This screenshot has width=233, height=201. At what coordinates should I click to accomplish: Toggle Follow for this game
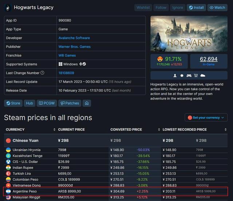161,8
